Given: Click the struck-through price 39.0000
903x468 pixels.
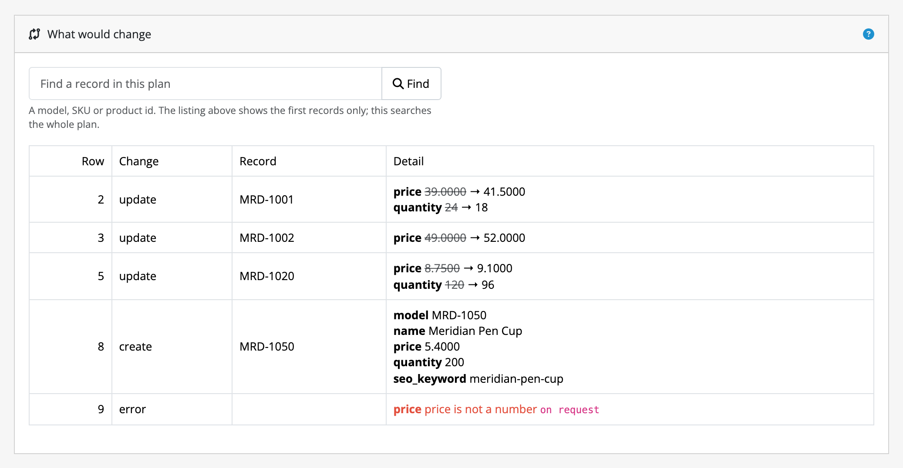Looking at the screenshot, I should 445,192.
